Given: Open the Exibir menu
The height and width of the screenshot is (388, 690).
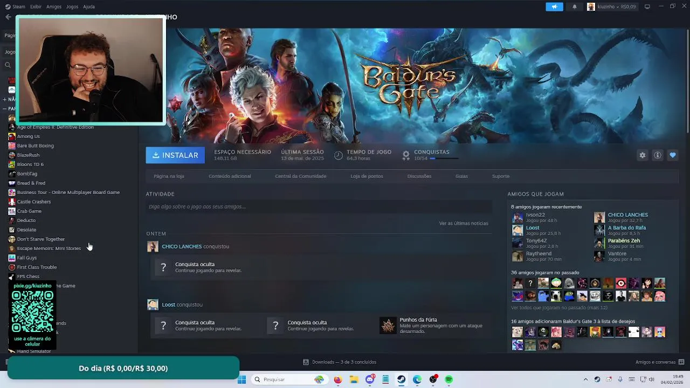Looking at the screenshot, I should coord(36,6).
